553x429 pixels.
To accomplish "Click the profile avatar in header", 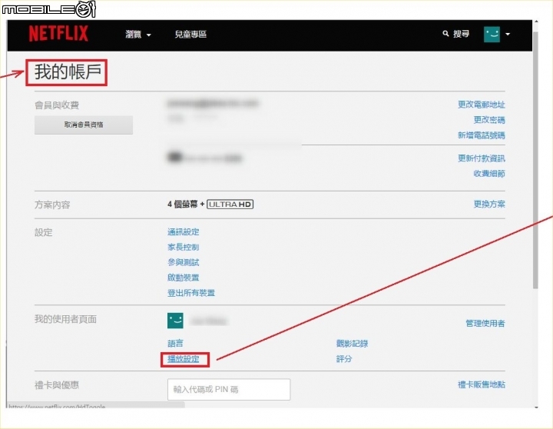I will [492, 35].
